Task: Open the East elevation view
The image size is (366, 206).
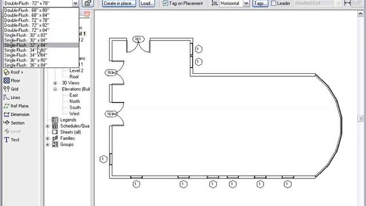Action: 74,95
